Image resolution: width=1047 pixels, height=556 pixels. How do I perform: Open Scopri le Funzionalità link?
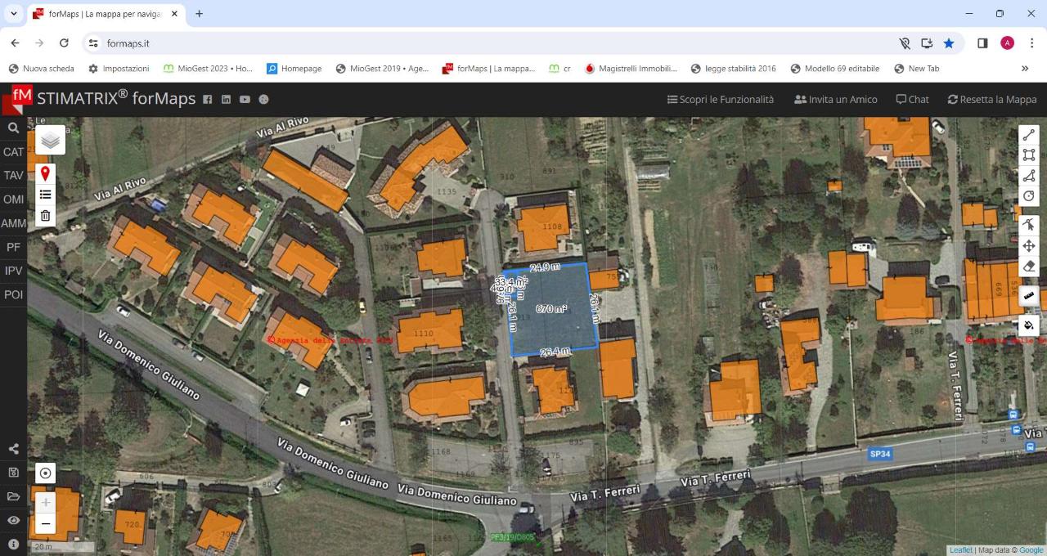(x=721, y=99)
